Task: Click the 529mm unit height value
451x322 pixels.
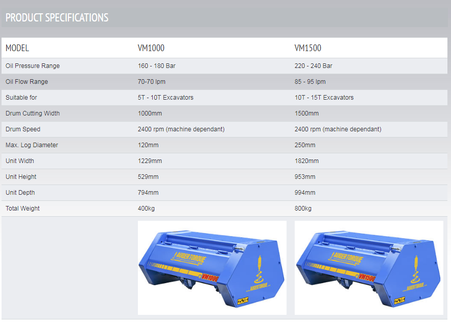Action: click(148, 177)
